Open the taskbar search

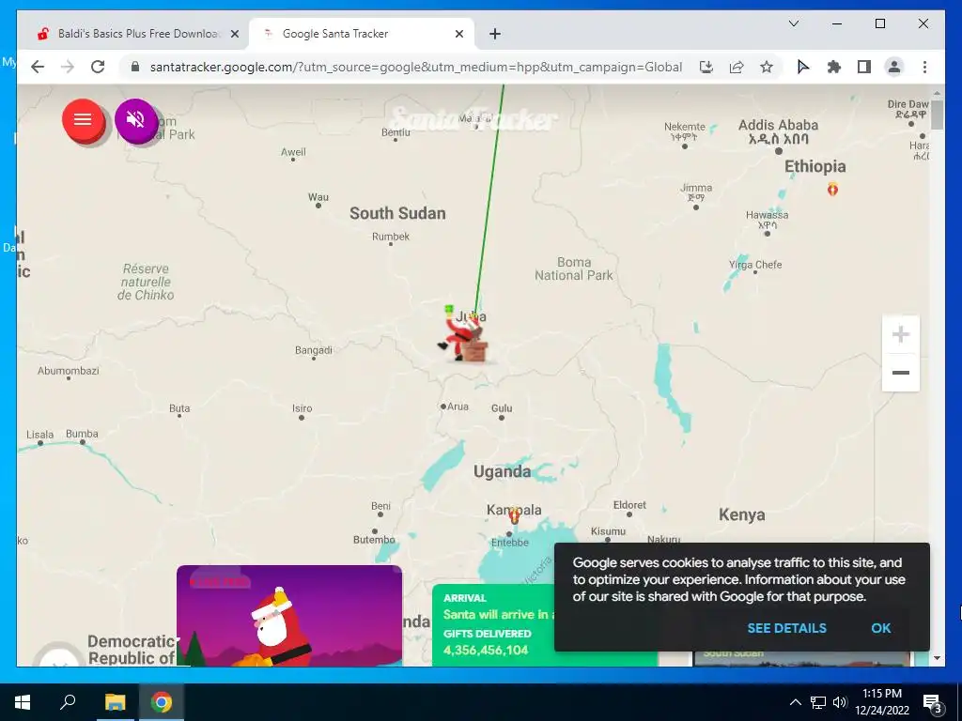tap(68, 702)
